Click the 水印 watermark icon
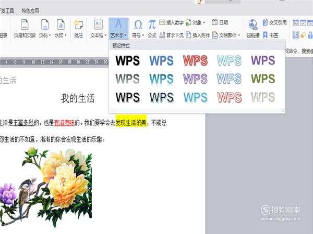Viewport: 313px width, 234px height. (61, 24)
